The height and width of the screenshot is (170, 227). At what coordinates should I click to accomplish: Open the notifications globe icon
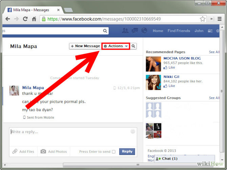[144, 31]
